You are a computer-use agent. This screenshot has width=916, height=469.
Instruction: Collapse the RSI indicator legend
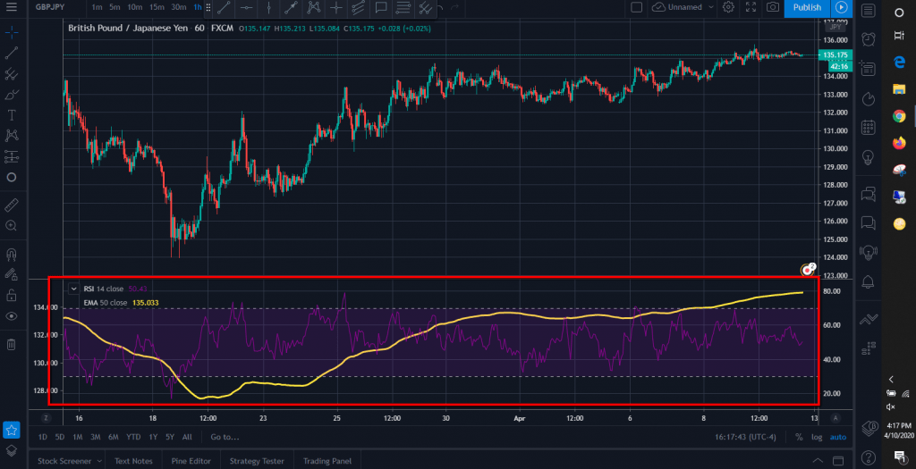point(73,289)
